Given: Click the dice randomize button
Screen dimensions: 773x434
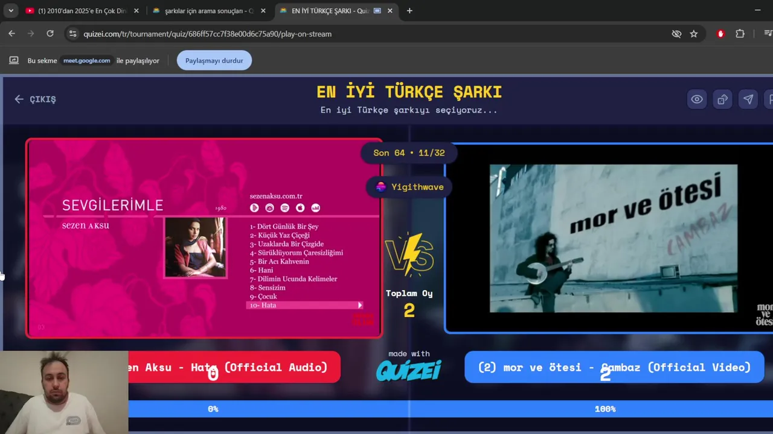Looking at the screenshot, I should [722, 99].
